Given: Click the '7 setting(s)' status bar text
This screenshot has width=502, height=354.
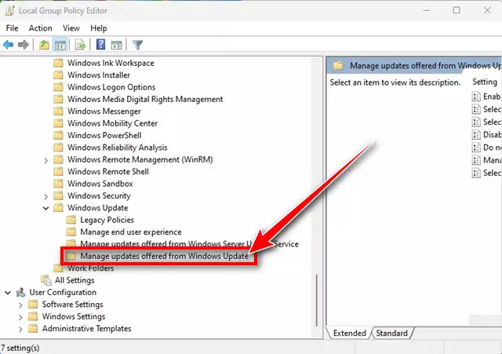Looking at the screenshot, I should point(20,348).
